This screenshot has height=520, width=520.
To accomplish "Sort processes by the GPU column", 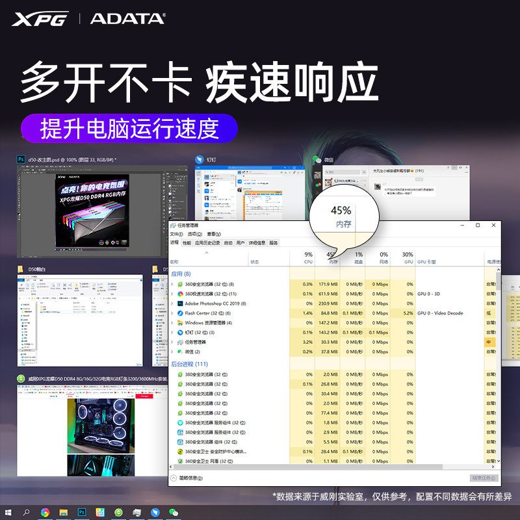I will [403, 257].
